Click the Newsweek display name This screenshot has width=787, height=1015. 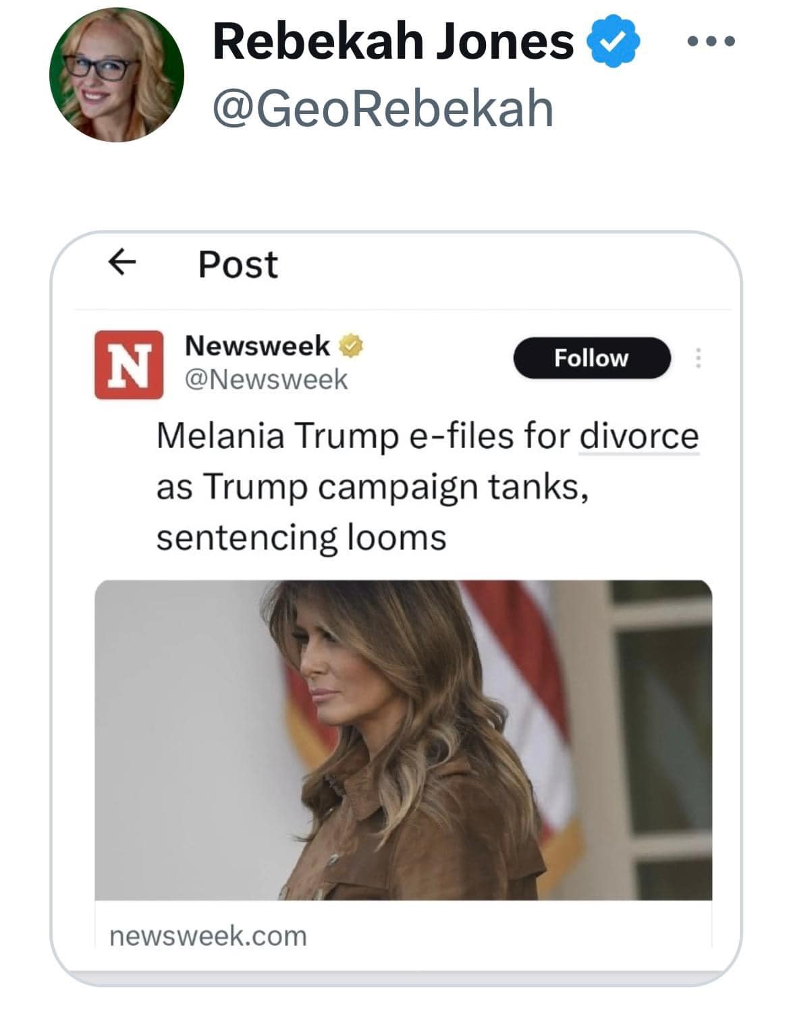coord(257,346)
